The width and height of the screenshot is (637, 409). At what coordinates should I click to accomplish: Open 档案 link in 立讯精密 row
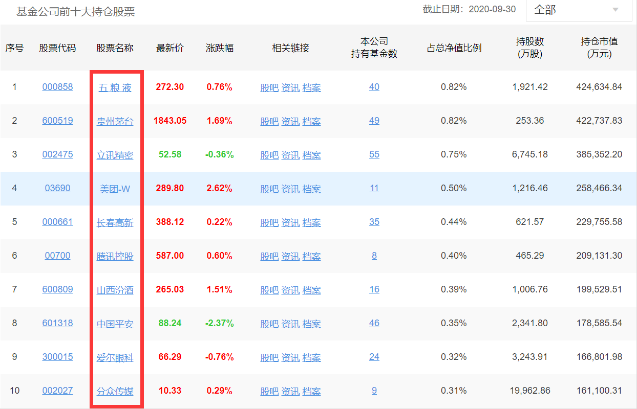coord(311,155)
